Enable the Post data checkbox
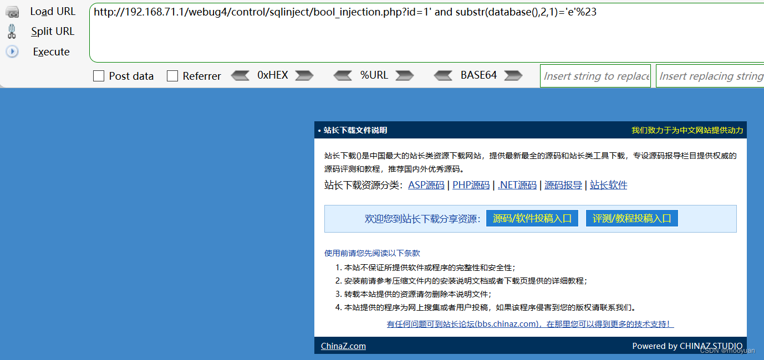This screenshot has height=360, width=764. click(99, 76)
